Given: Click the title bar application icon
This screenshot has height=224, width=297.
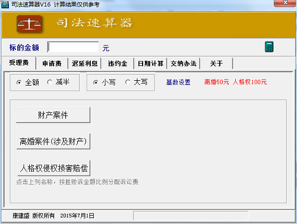Looking at the screenshot, I should (5, 4).
